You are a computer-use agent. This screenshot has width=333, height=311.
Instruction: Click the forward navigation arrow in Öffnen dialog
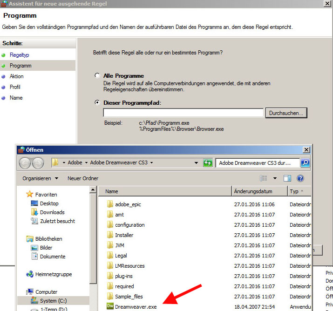pos(38,163)
